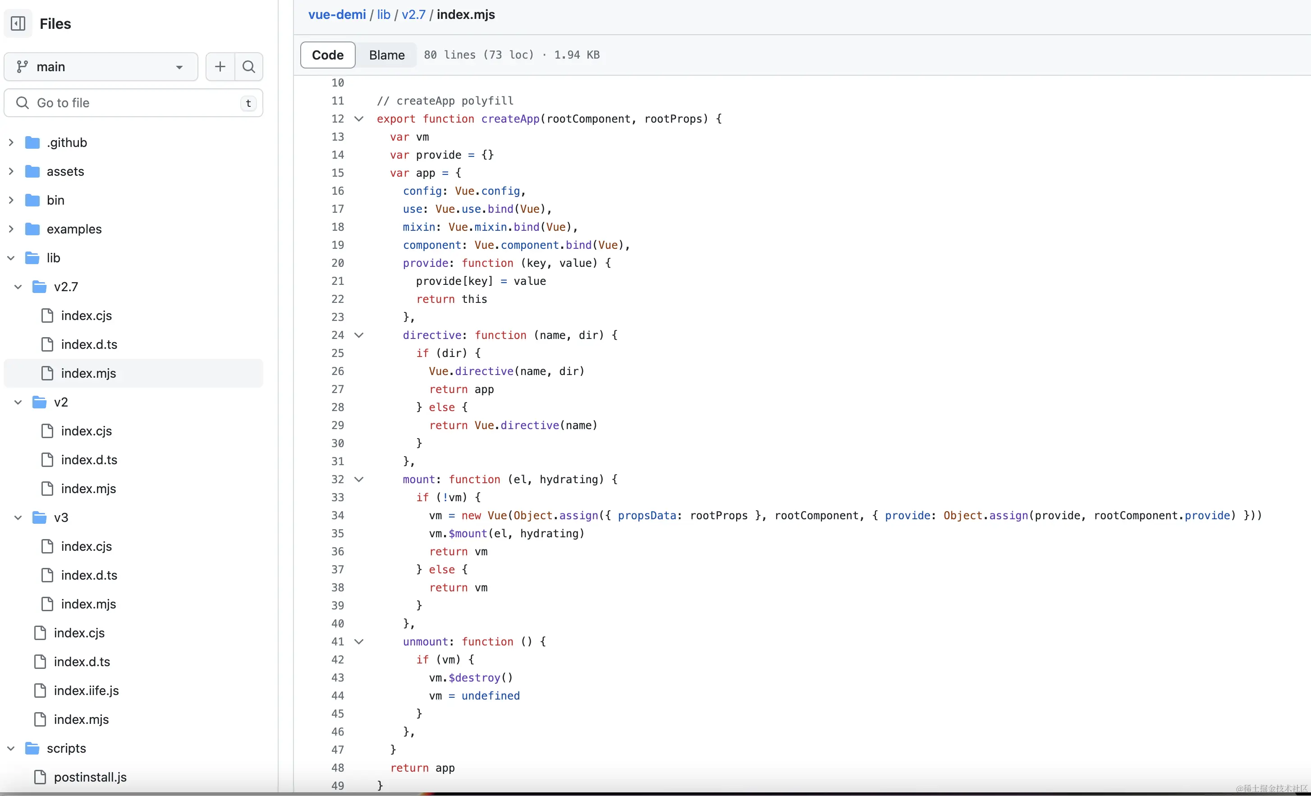
Task: Collapse the v2.7 folder
Action: [18, 287]
